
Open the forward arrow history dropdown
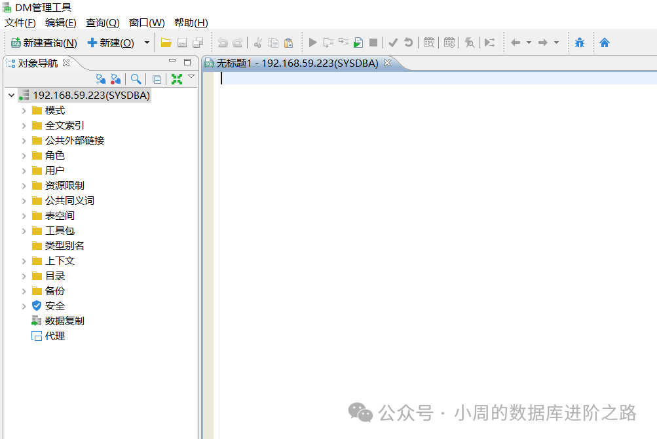click(556, 43)
